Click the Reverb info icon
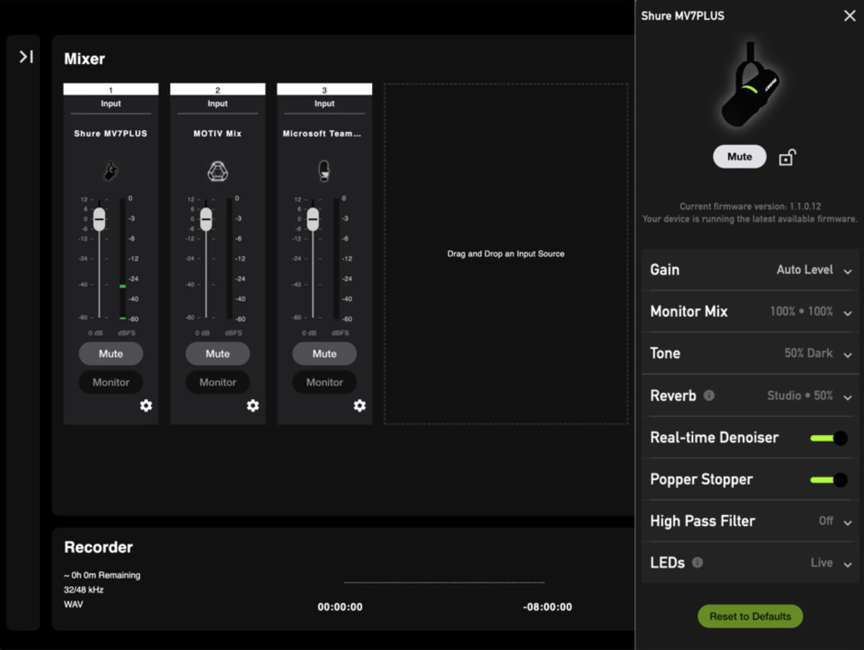 (709, 396)
